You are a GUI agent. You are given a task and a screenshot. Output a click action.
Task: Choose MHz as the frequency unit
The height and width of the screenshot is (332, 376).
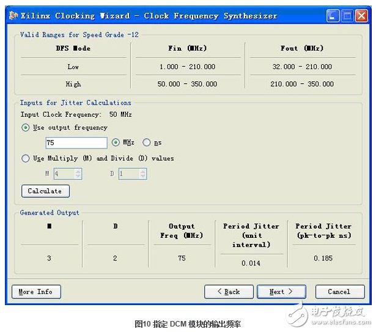116,142
